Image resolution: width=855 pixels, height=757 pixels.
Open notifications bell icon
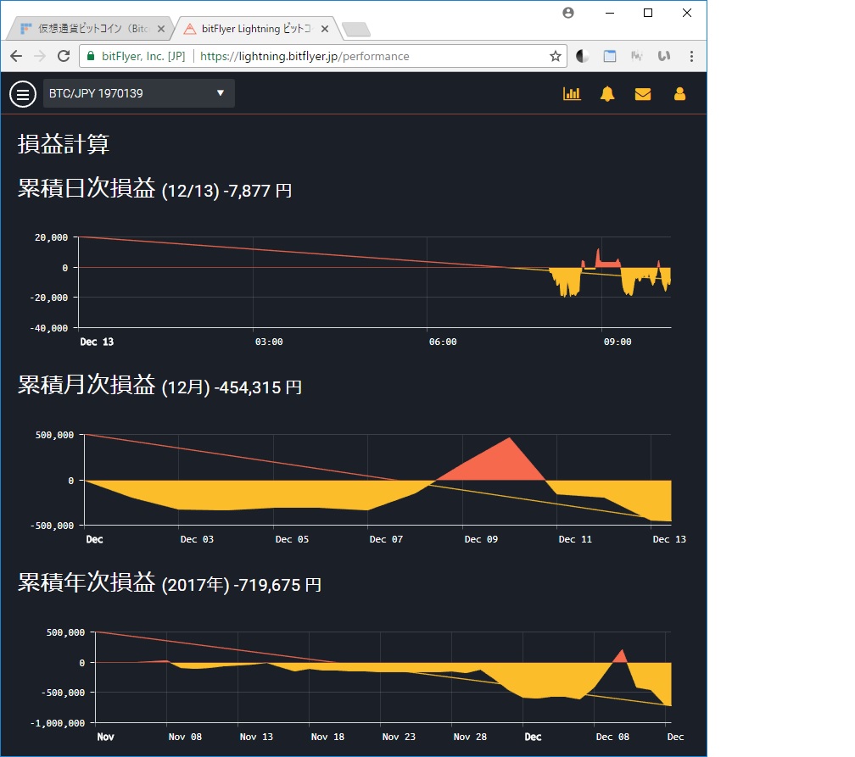(x=607, y=94)
